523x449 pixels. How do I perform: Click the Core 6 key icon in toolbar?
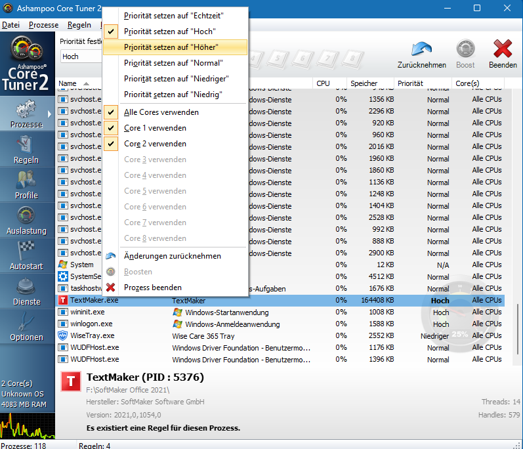tap(303, 59)
